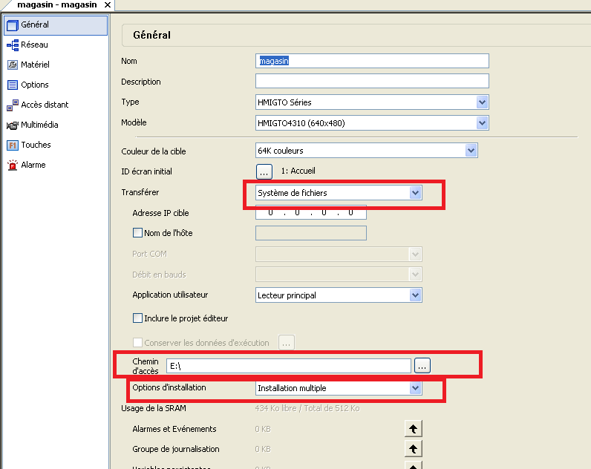Check Inclure le projet éditeur option
This screenshot has height=469, width=591.
click(x=137, y=318)
